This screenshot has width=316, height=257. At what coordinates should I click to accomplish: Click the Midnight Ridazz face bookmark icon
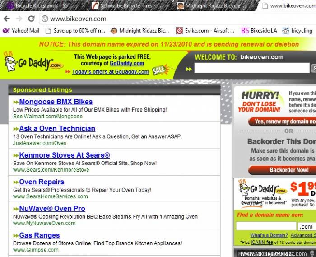click(x=114, y=31)
